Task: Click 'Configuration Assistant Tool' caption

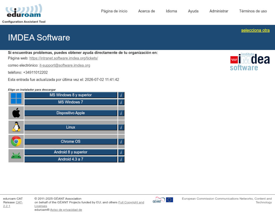Action: tap(24, 22)
